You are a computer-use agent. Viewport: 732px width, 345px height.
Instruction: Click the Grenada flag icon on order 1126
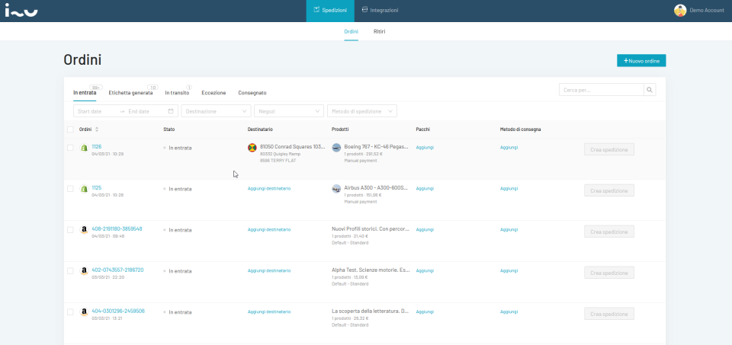[252, 148]
